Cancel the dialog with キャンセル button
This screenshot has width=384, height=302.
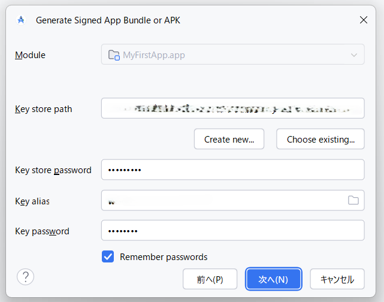(337, 279)
